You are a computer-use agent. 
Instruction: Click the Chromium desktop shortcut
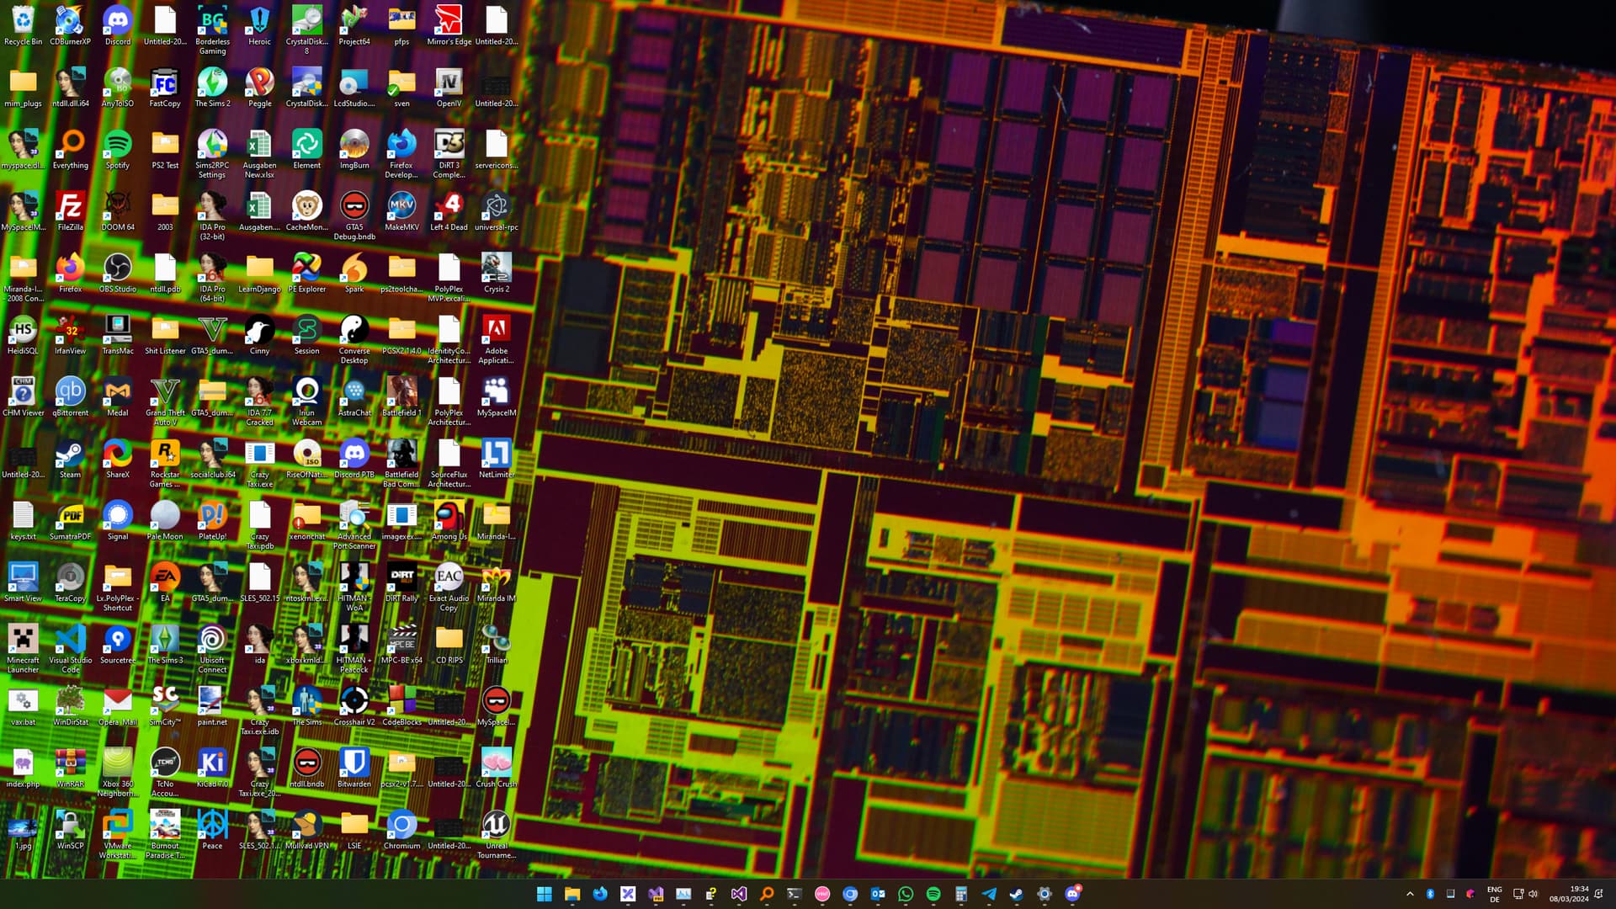(401, 830)
